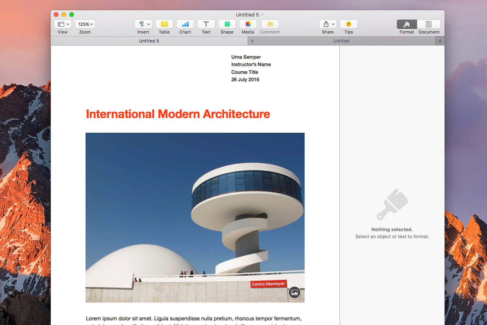Open the Table insert tool
Image resolution: width=487 pixels, height=325 pixels.
[x=164, y=27]
